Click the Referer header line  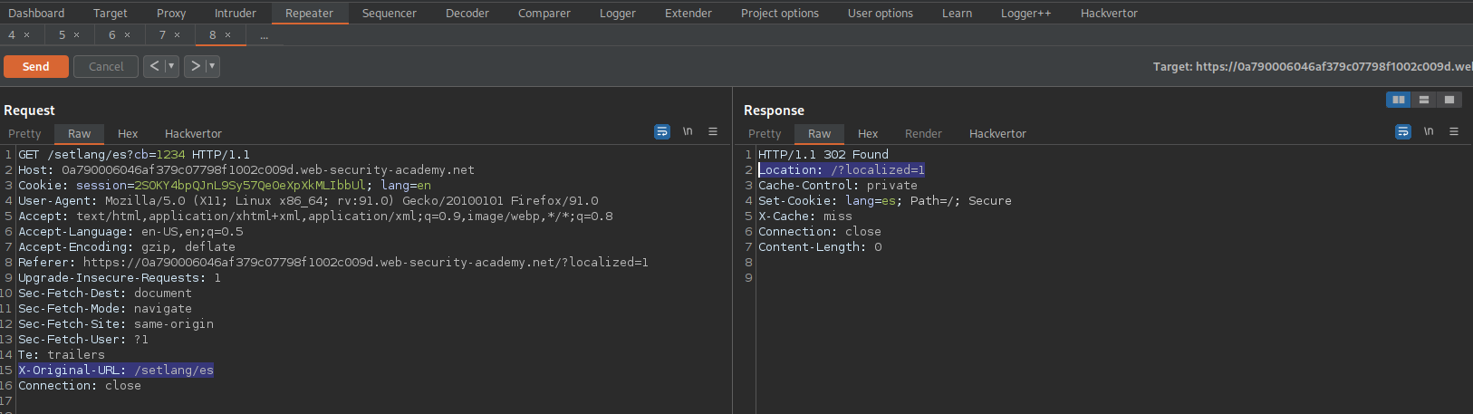[x=333, y=262]
